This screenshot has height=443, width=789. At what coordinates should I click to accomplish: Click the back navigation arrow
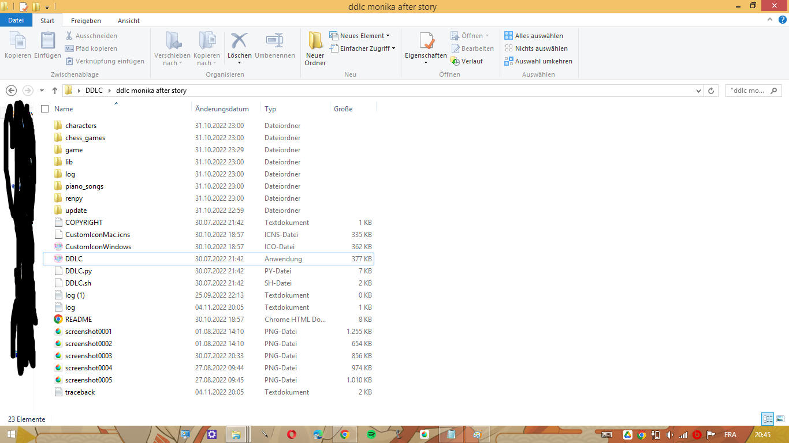(10, 91)
